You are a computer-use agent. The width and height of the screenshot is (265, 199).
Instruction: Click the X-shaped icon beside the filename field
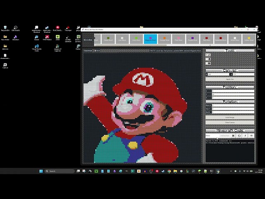coord(233,136)
